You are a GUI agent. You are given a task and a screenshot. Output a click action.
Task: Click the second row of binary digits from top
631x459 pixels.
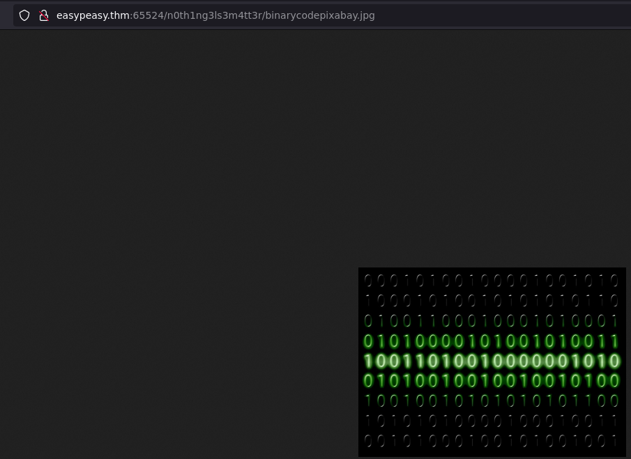coord(492,301)
